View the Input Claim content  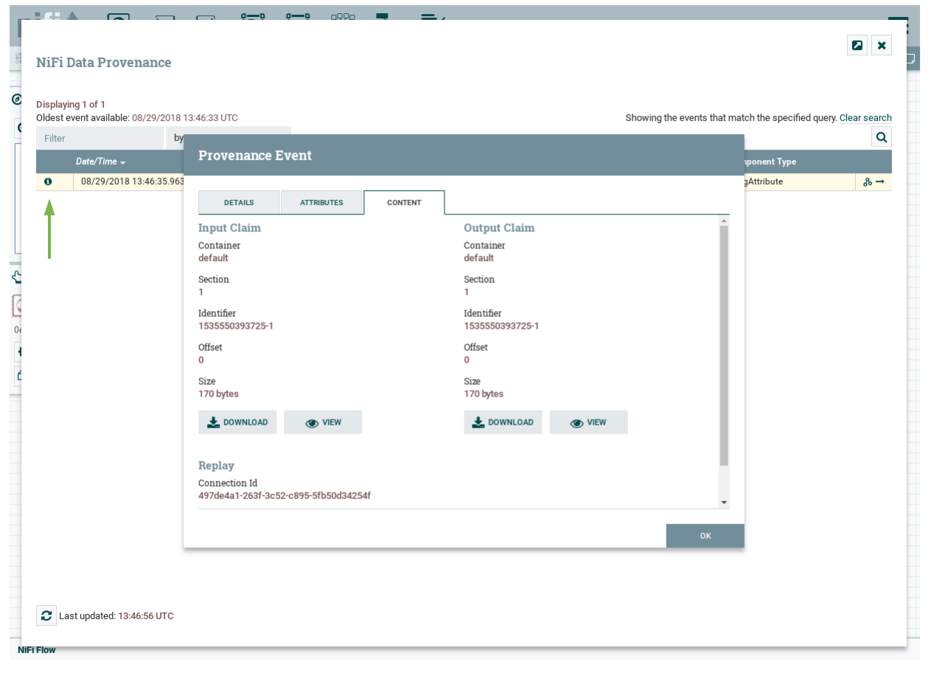pos(323,422)
